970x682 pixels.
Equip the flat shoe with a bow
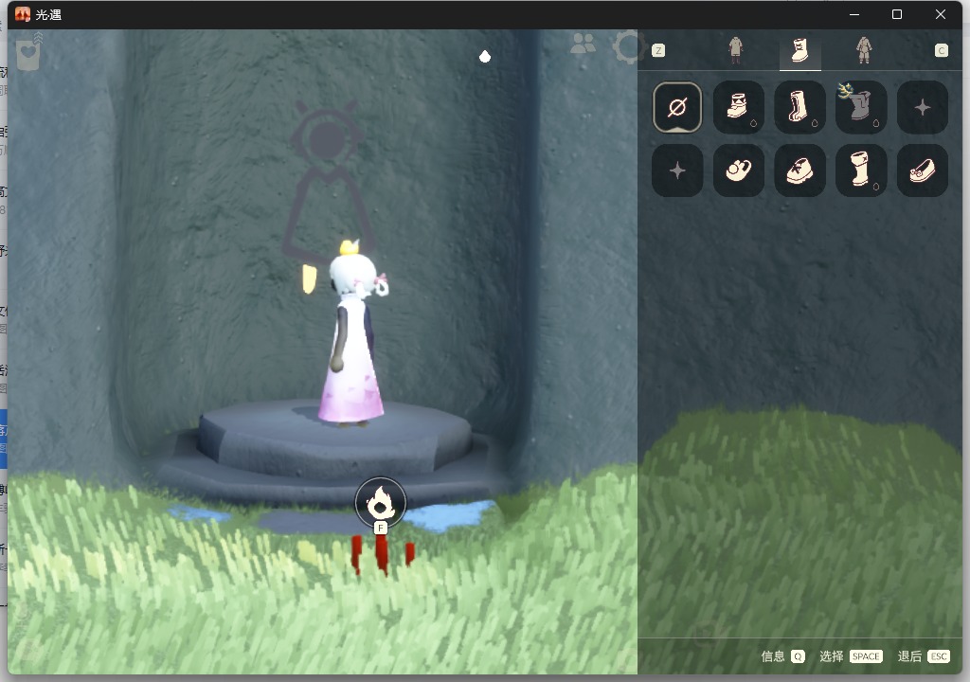tap(923, 170)
